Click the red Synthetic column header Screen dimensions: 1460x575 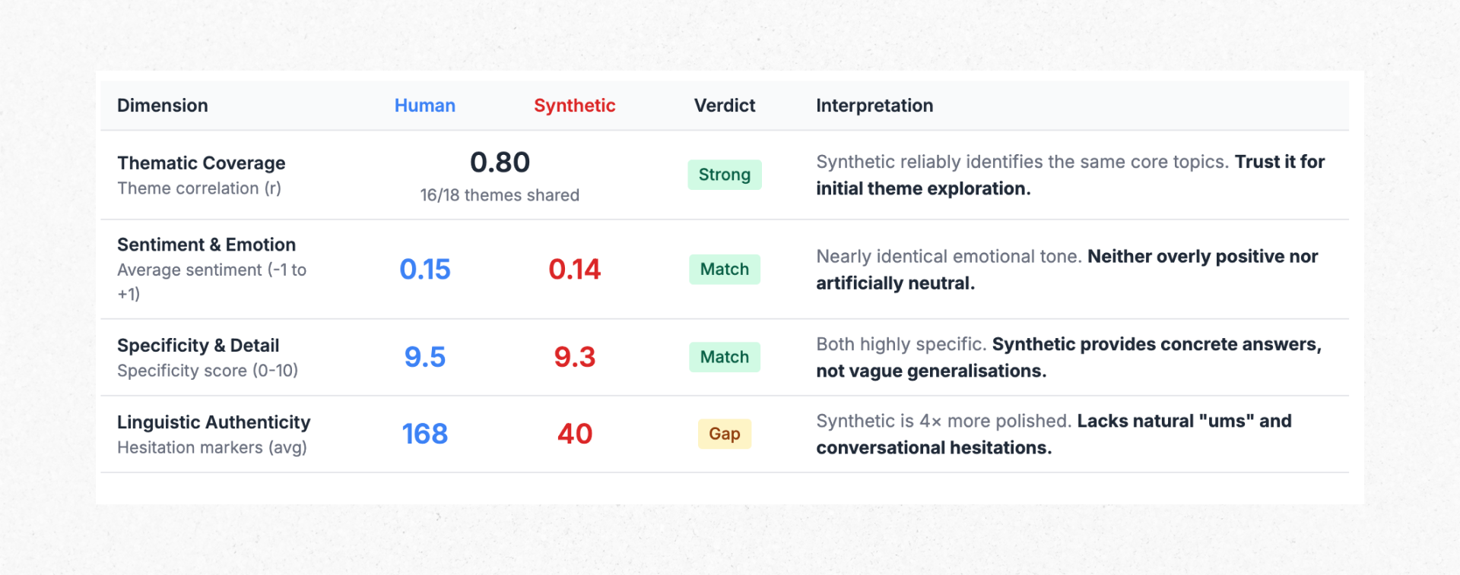574,106
